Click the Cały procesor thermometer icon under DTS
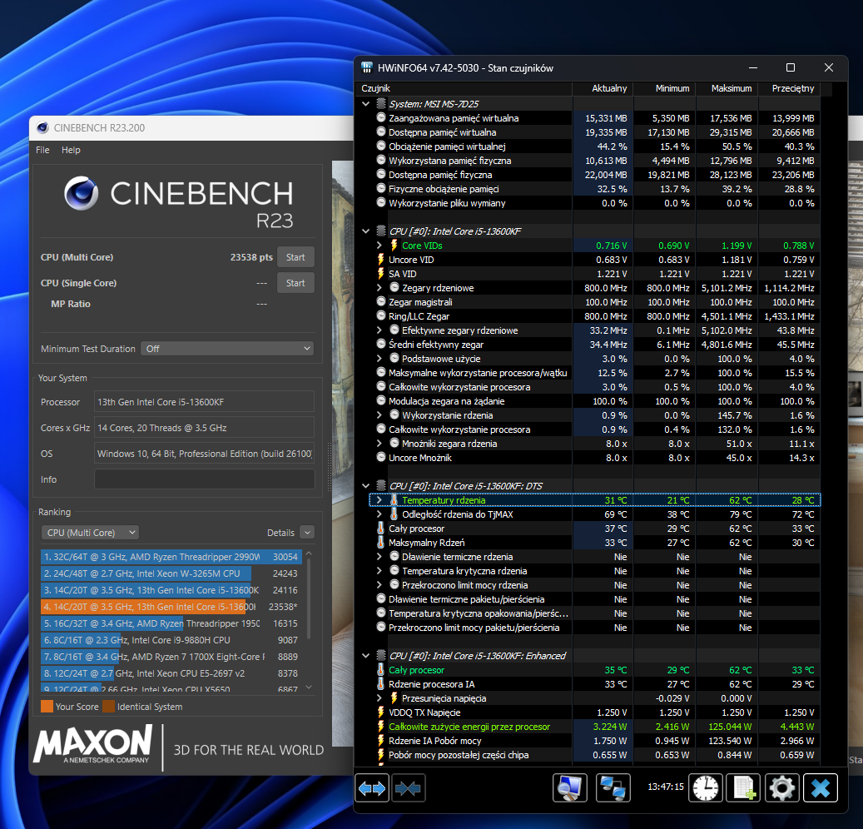Screen dimensions: 863x829 click(381, 529)
